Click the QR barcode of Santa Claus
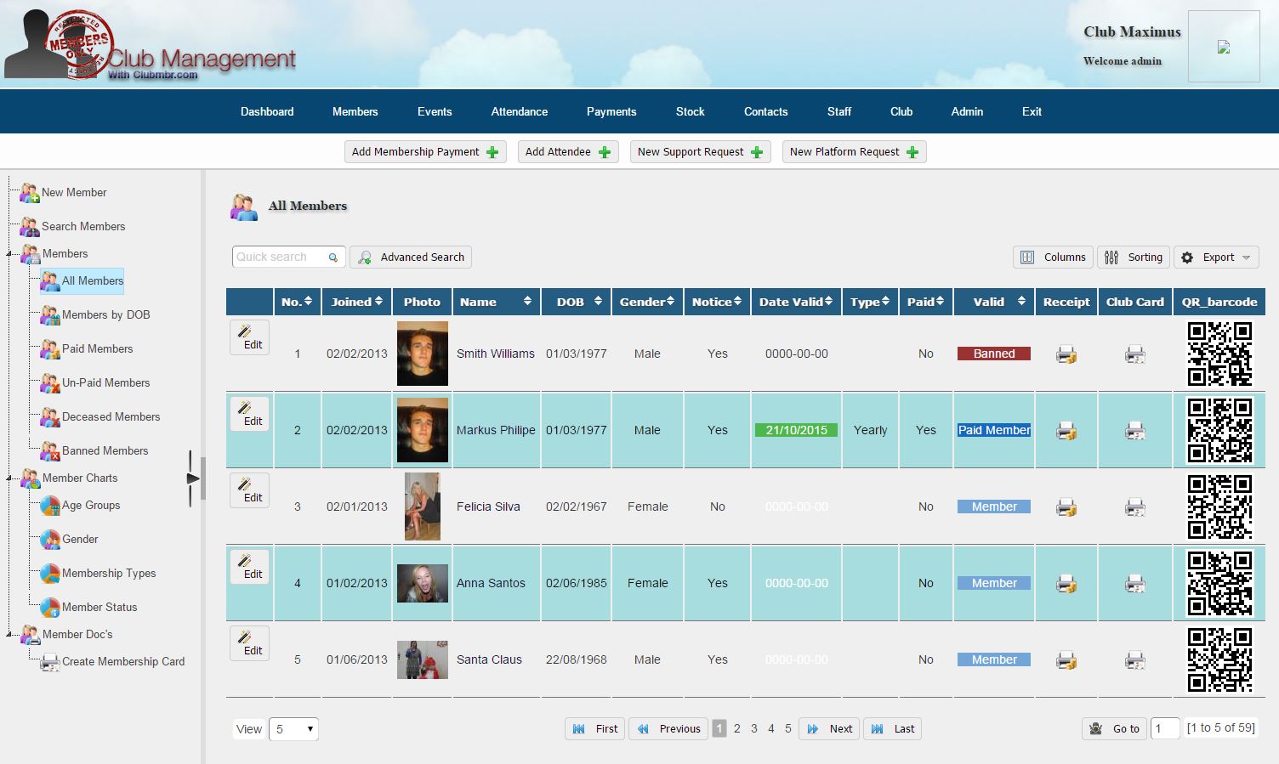Screen dimensions: 1279x764 [x=1219, y=659]
